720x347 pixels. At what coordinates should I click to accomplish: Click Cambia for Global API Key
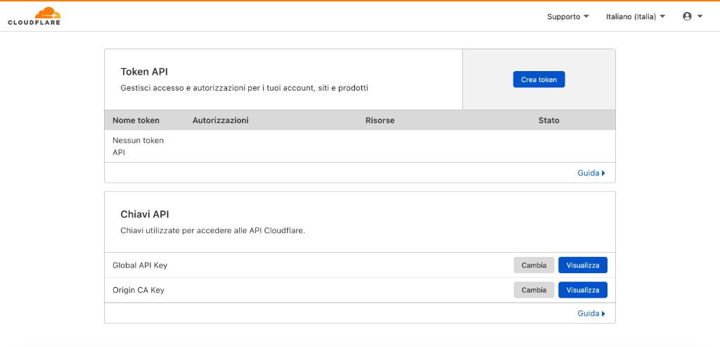534,265
